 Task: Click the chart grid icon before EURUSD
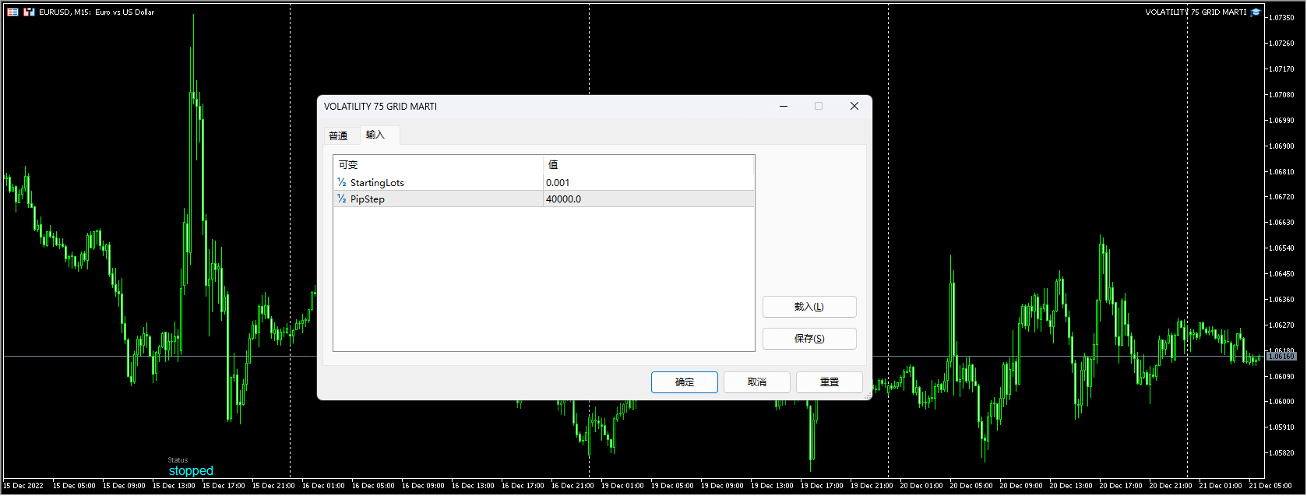(12, 12)
